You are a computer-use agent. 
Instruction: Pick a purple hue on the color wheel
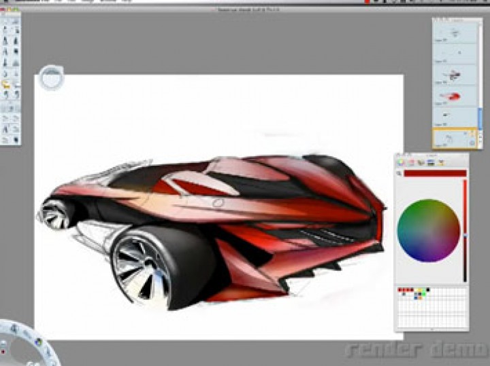tap(438, 254)
